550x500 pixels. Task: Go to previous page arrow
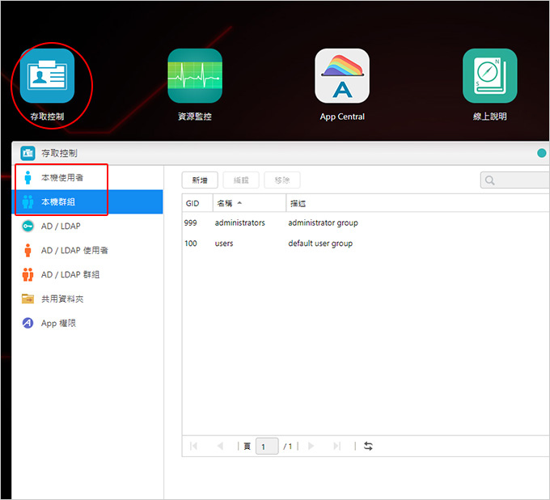(220, 446)
